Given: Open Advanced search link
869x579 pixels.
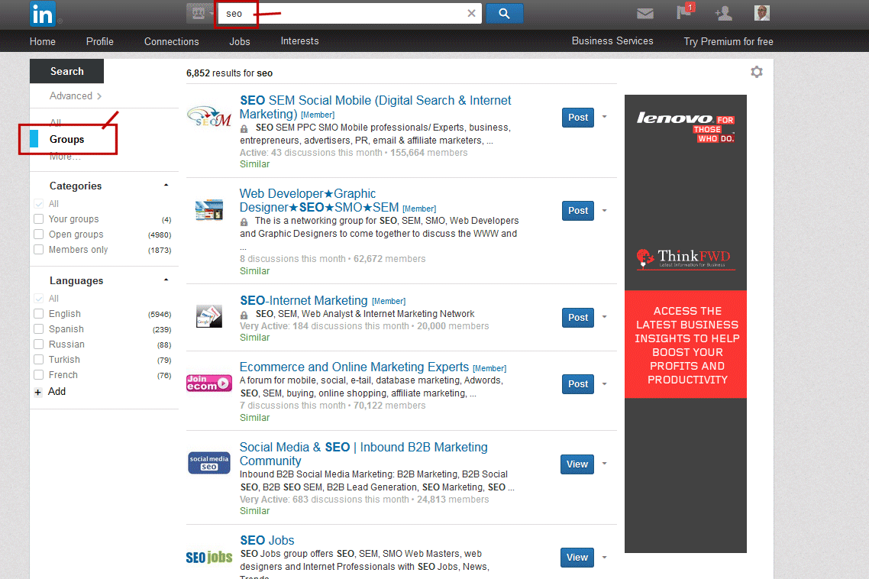Looking at the screenshot, I should pyautogui.click(x=71, y=96).
